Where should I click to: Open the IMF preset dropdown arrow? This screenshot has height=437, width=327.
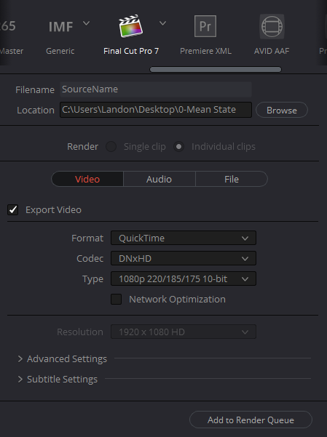point(86,23)
